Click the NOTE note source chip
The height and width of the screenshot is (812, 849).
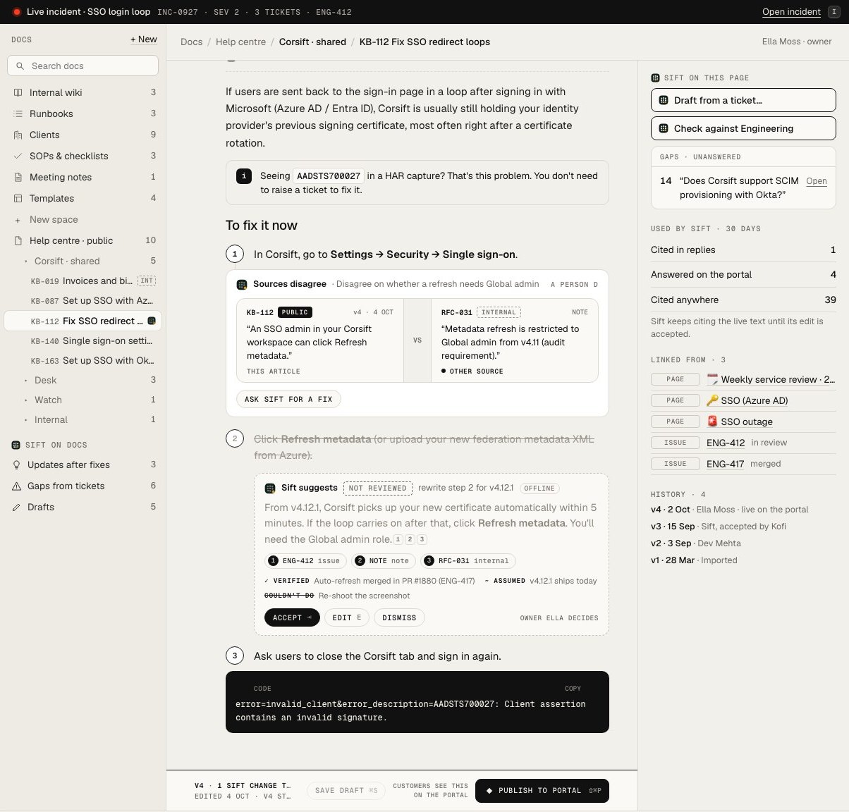click(383, 561)
